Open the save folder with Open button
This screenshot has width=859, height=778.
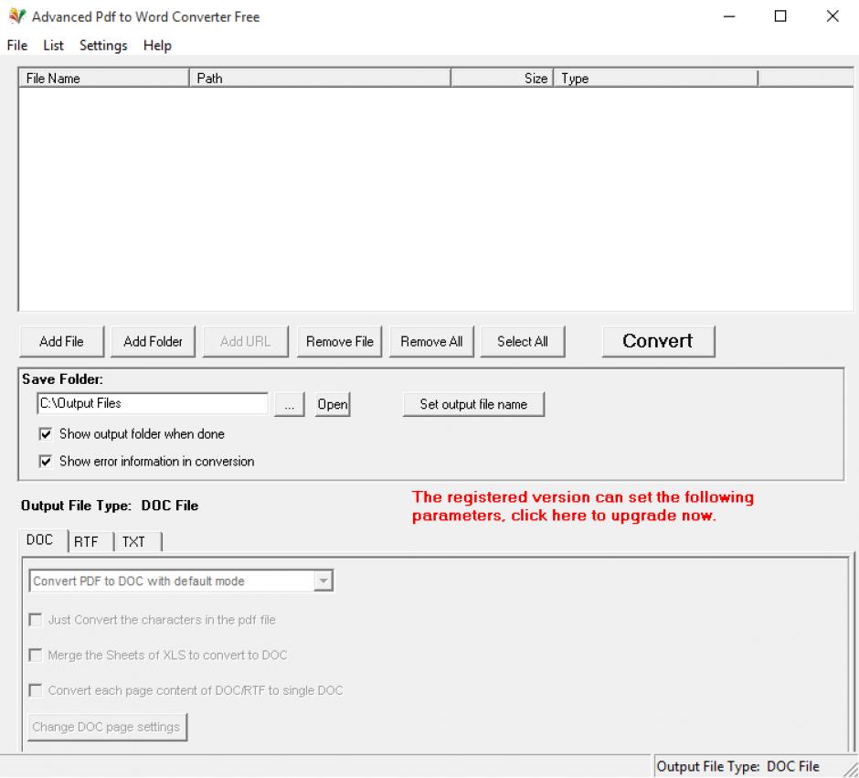tap(333, 404)
